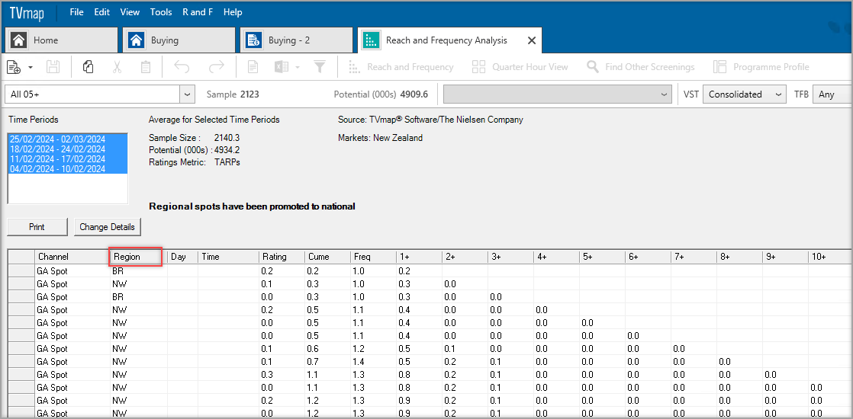Click the Buying - 2 tab icon
This screenshot has width=853, height=419.
[x=253, y=40]
